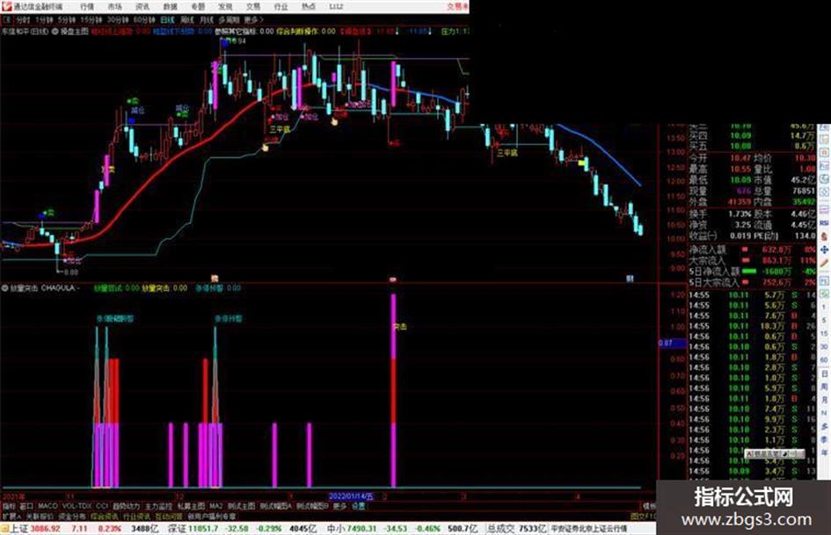Select the CCI indicator tab
The height and width of the screenshot is (535, 831).
[102, 506]
